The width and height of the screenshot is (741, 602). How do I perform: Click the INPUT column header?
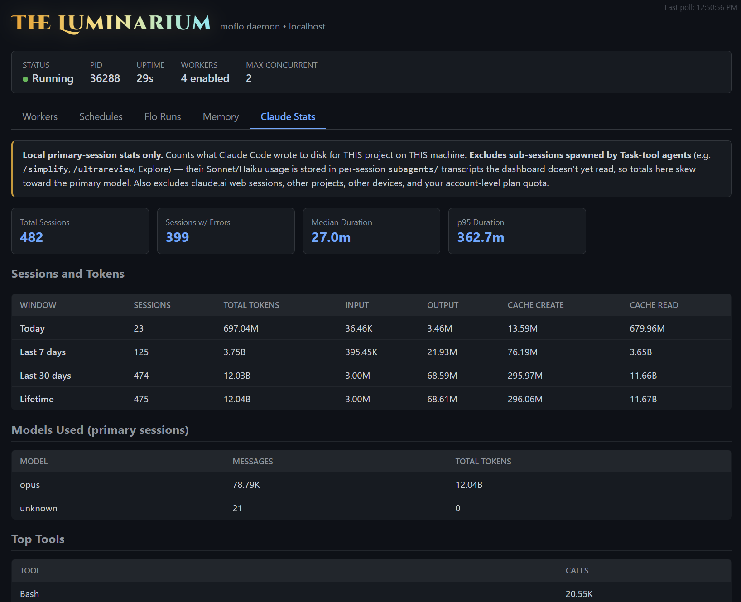pos(357,305)
